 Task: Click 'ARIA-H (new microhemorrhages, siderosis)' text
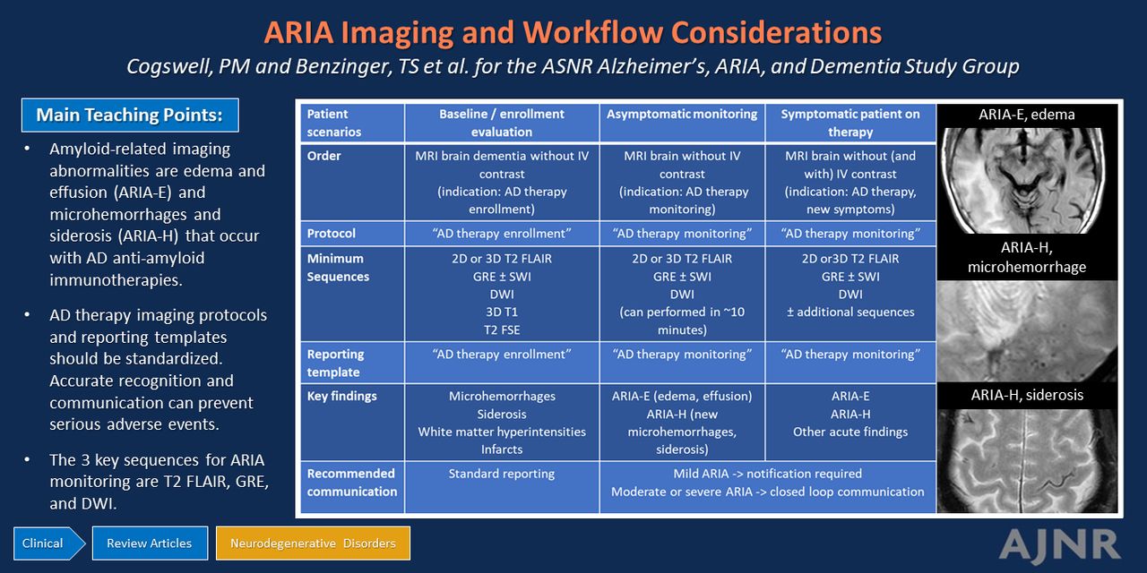682,432
